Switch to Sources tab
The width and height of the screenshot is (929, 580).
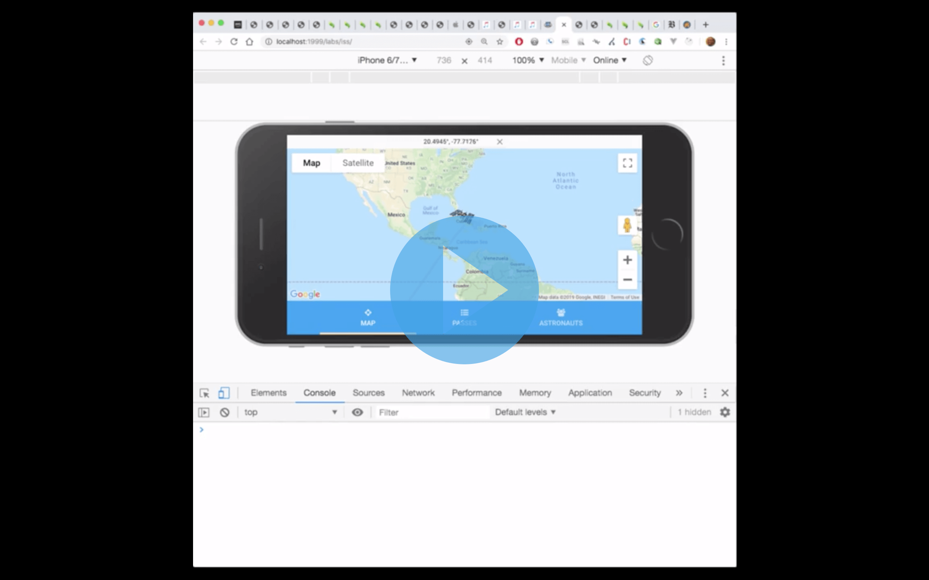click(369, 393)
